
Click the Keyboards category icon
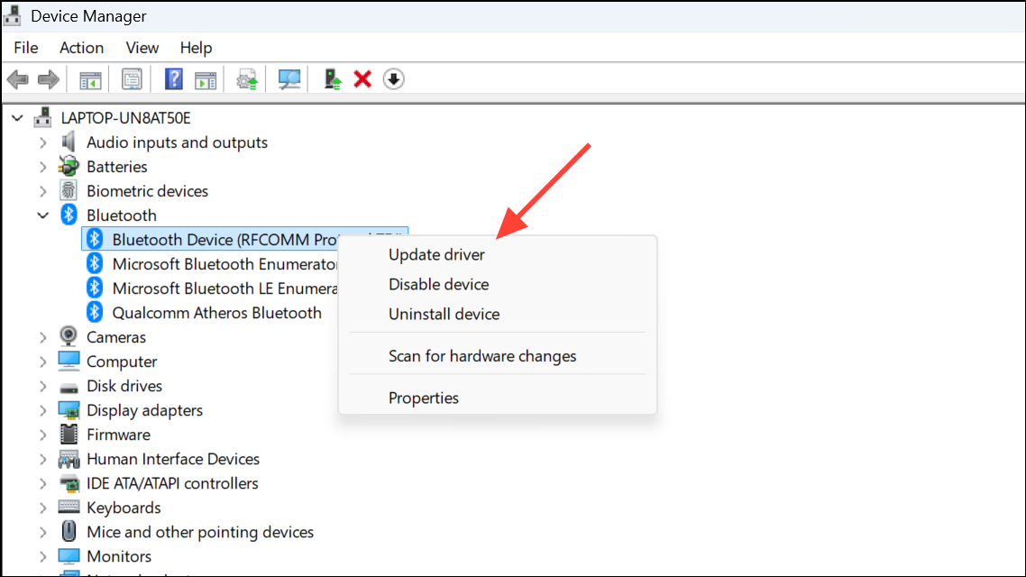[69, 507]
